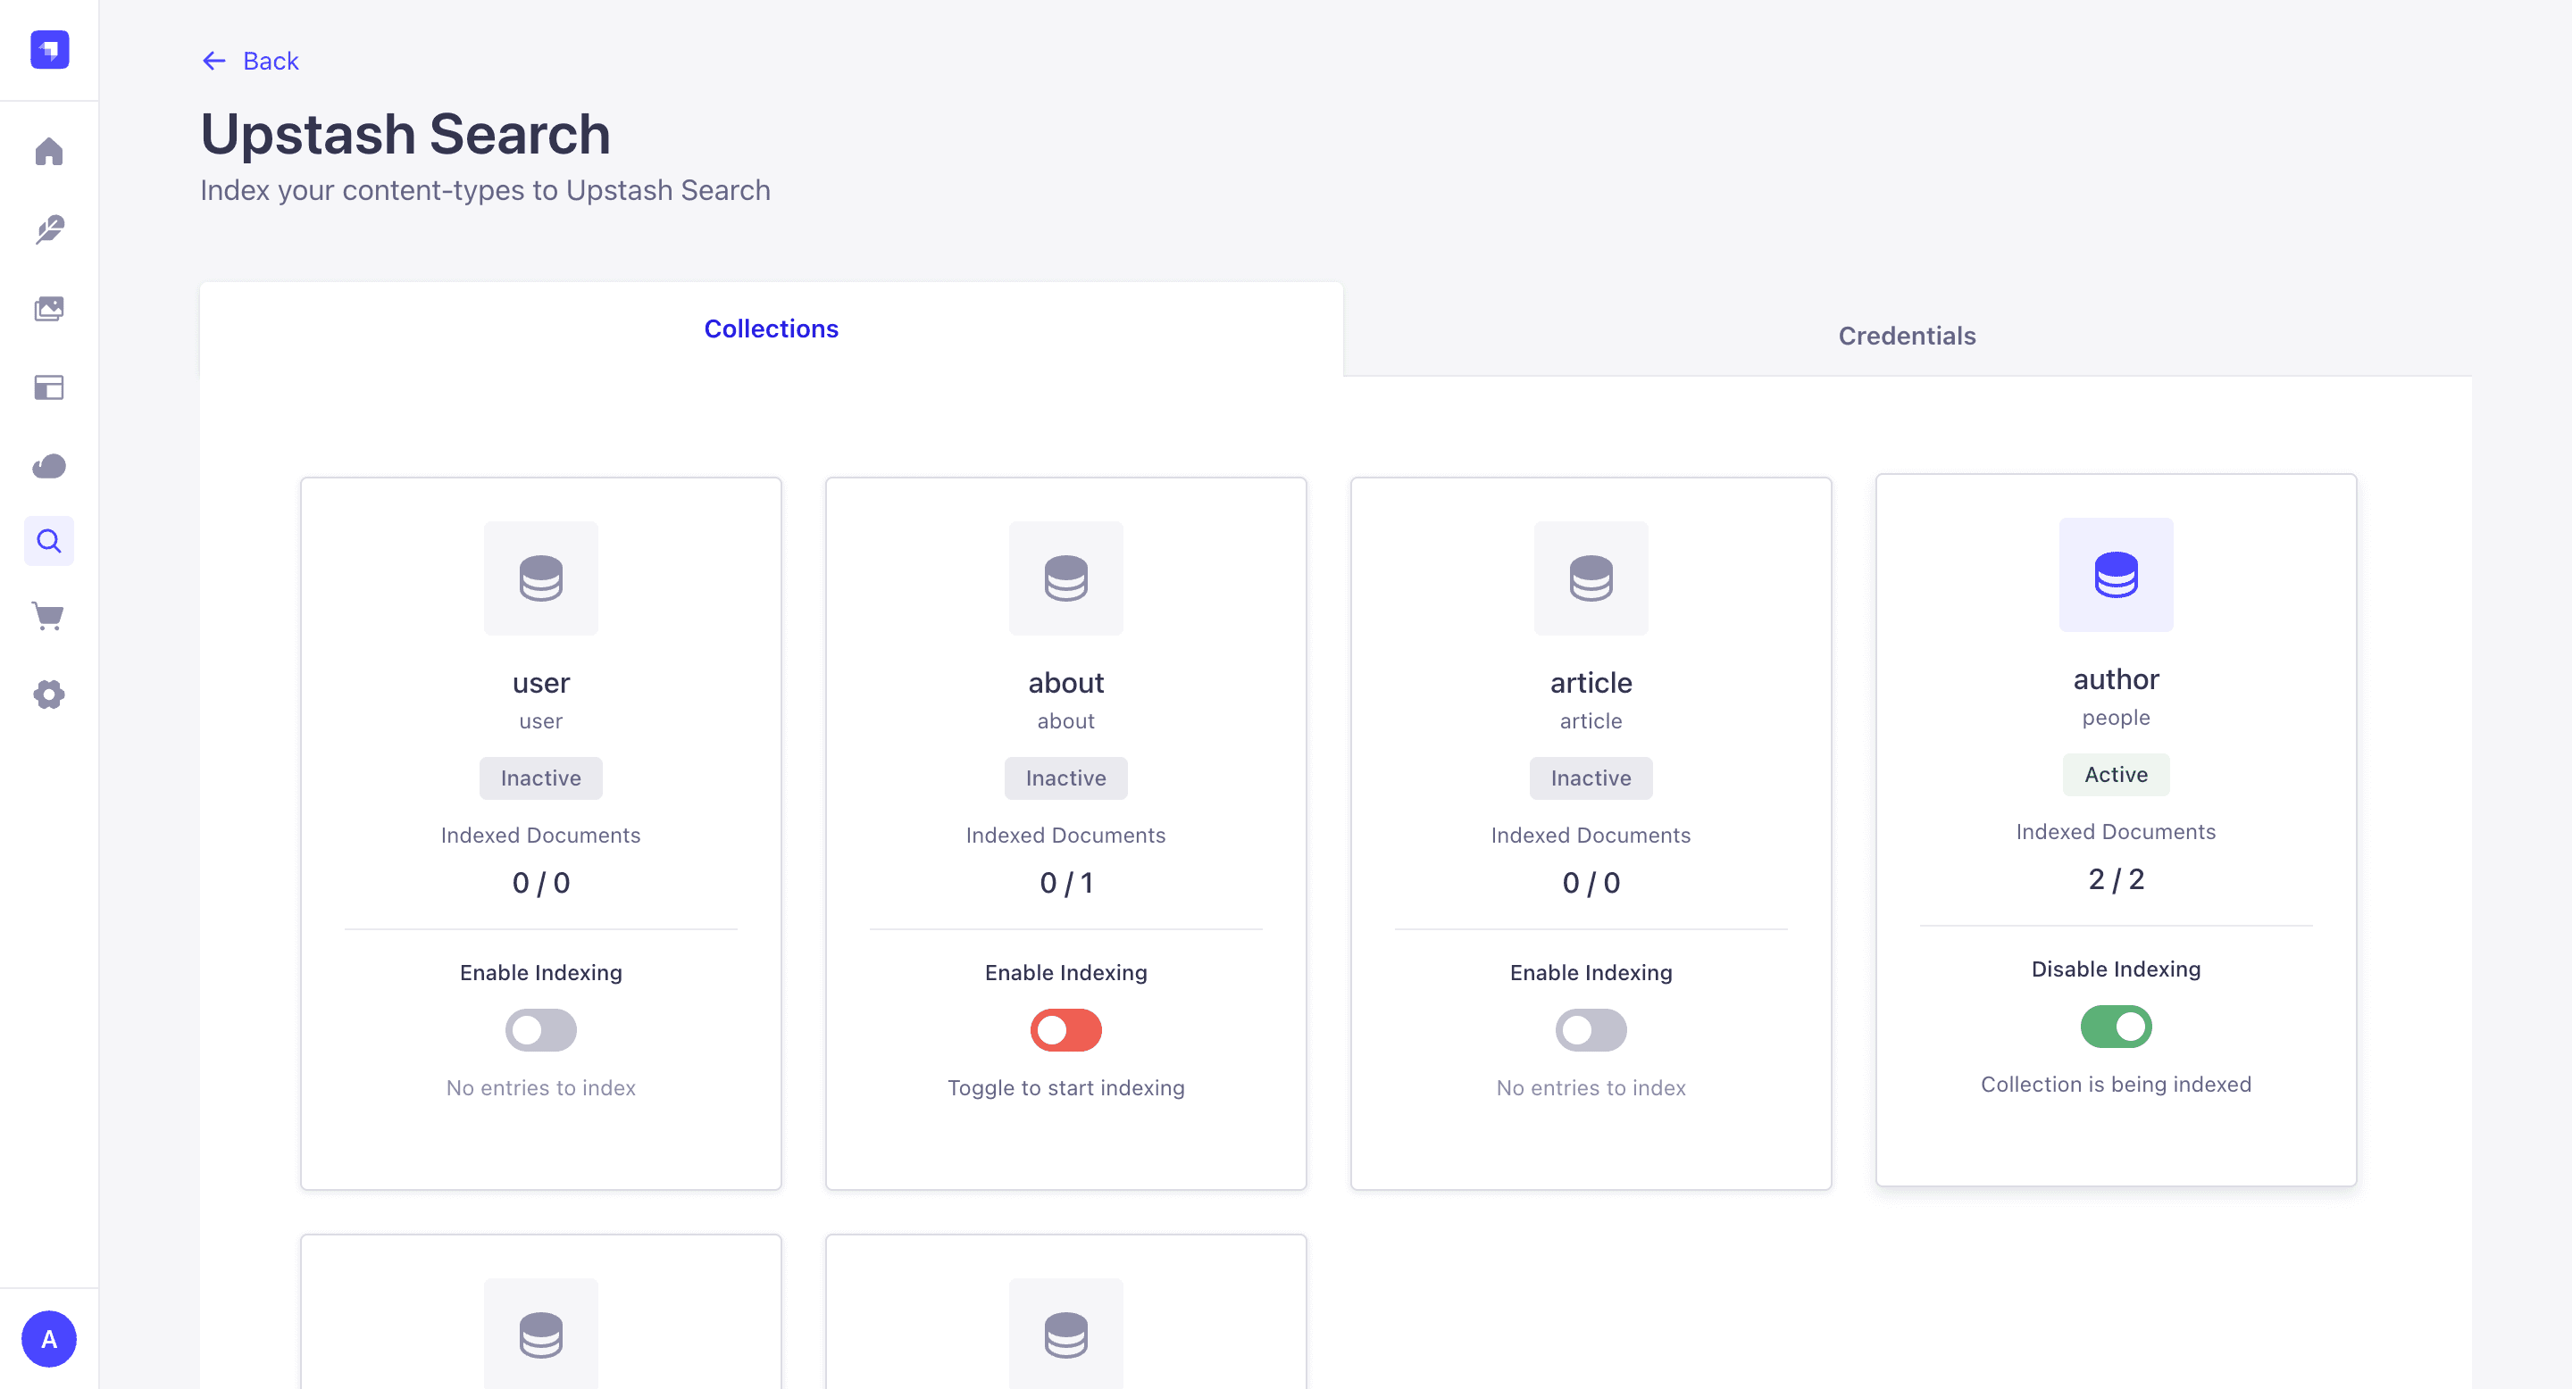
Task: Click the Strapi logo at top
Action: coord(49,49)
